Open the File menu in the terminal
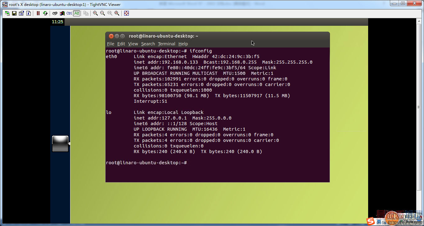This screenshot has width=424, height=226. pos(111,44)
